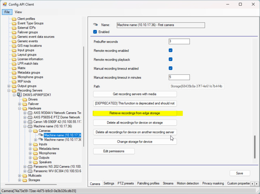This screenshot has width=260, height=194.
Task: Collapse the Recording Servers tree node
Action: (9, 91)
